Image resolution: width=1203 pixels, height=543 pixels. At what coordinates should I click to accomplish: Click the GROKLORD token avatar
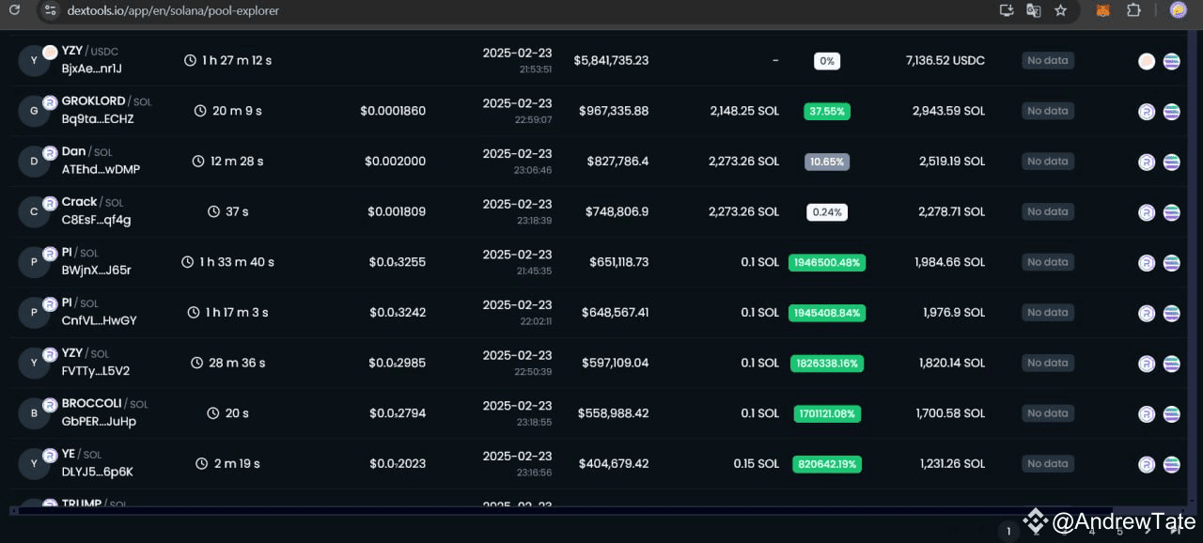35,111
